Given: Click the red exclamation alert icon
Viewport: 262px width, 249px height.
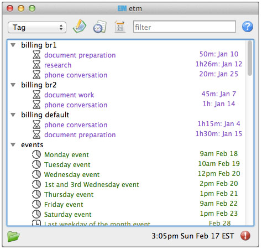Looking at the screenshot, I should (245, 236).
